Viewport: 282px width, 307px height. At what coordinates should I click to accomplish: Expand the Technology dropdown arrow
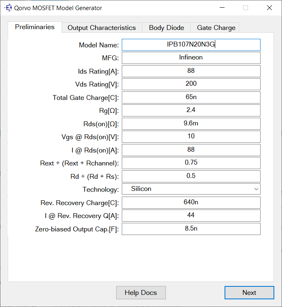pyautogui.click(x=256, y=189)
